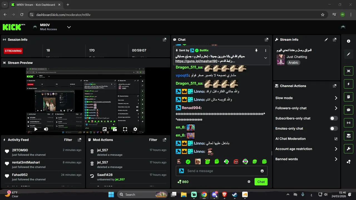Open the guns.lol/mashari90 link in pinned message
356x200 pixels.
coord(196,61)
